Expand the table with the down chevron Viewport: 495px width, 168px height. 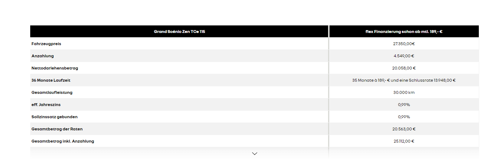(255, 154)
